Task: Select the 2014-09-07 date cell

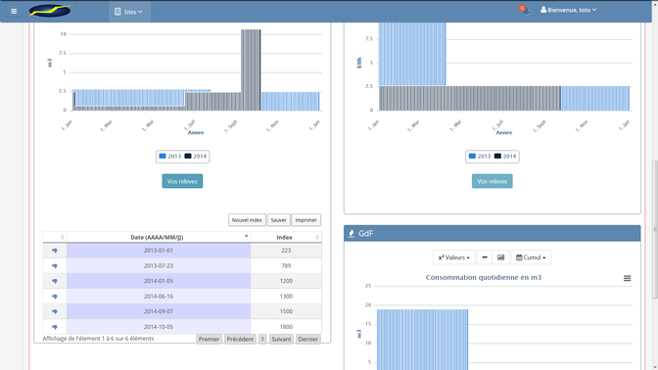Action: [159, 311]
